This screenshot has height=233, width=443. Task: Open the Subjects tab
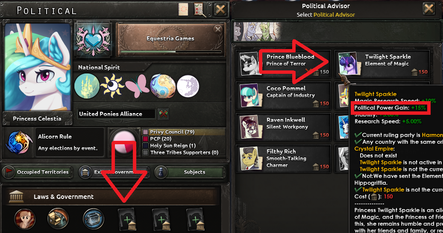pyautogui.click(x=190, y=172)
